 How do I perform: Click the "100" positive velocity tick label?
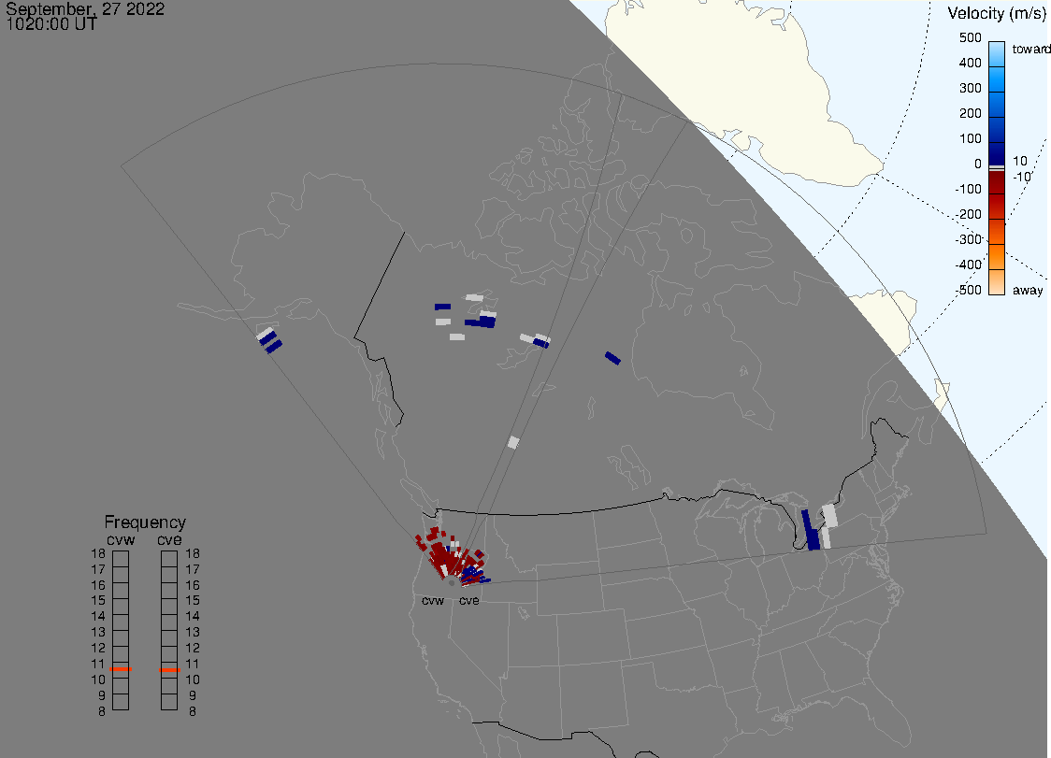(x=970, y=138)
